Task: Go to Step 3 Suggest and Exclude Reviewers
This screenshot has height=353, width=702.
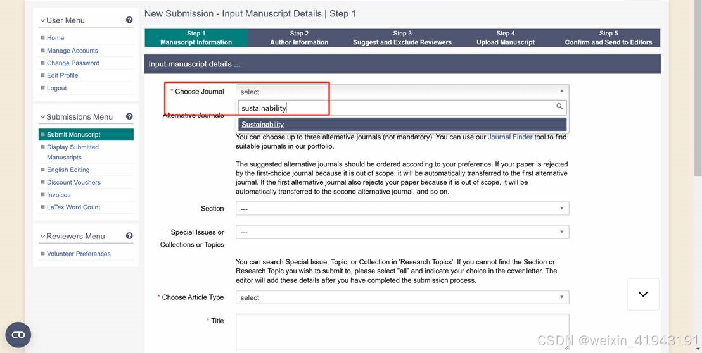Action: 402,38
